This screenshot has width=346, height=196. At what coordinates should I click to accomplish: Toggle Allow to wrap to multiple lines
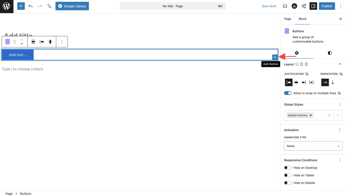point(288,93)
